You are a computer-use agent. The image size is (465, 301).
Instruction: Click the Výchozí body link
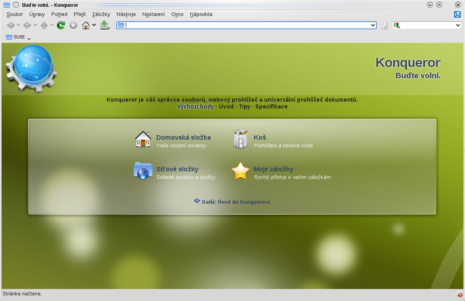195,106
